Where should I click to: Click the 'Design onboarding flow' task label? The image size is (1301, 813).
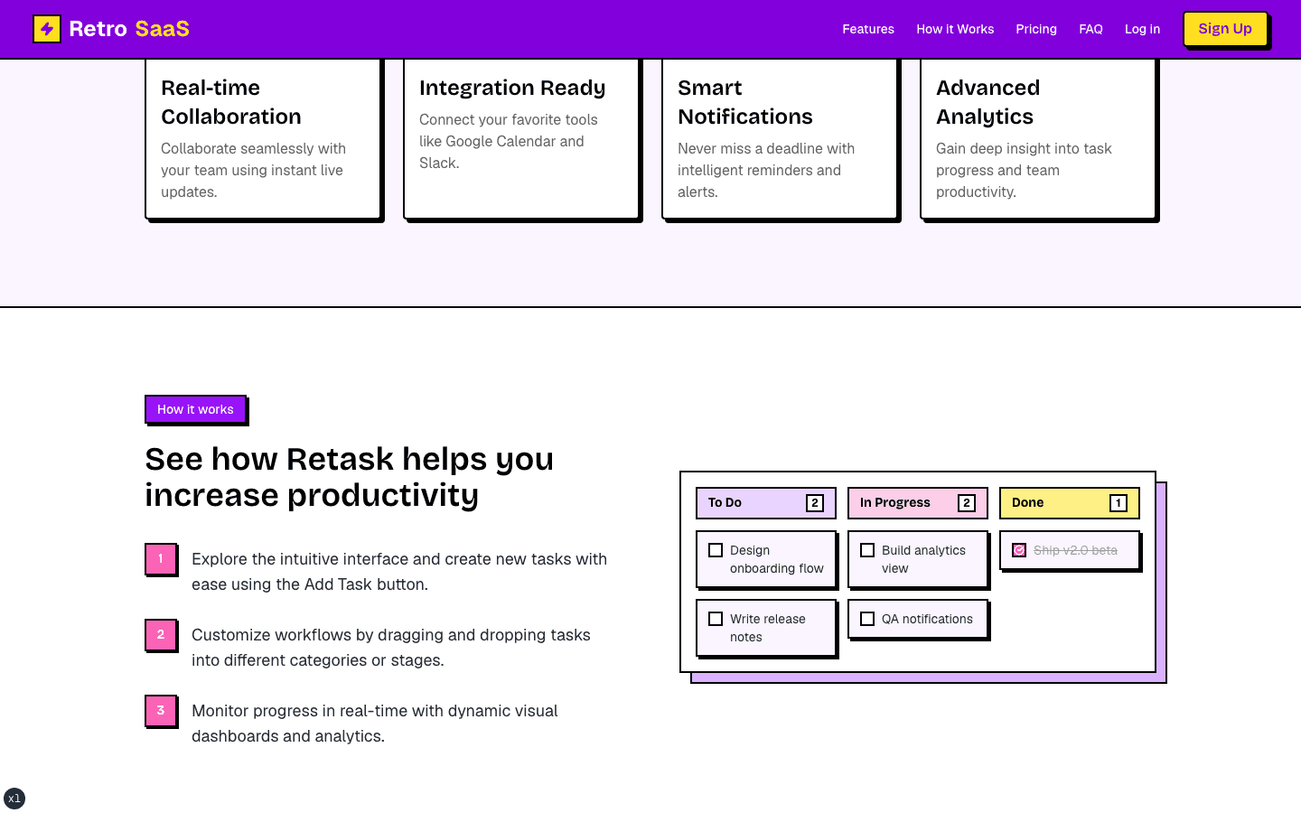click(777, 559)
